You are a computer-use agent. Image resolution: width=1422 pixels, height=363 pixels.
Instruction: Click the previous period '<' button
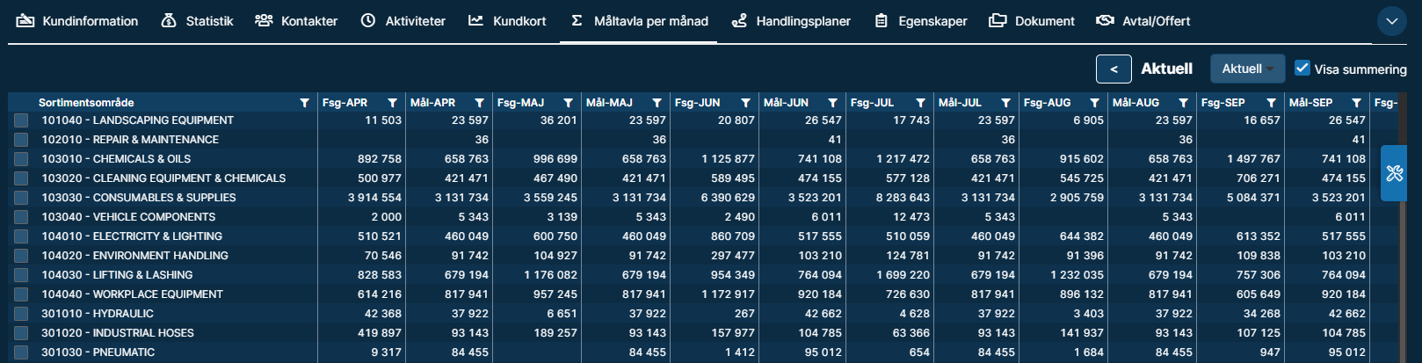point(1114,69)
